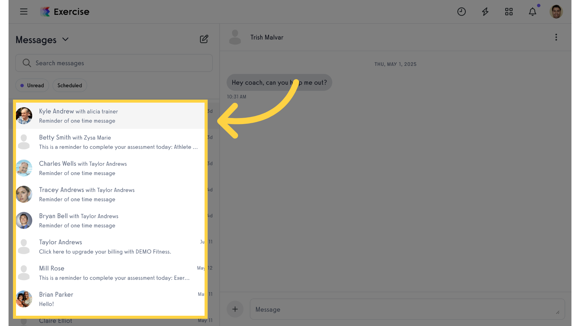The width and height of the screenshot is (580, 326).
Task: Click the 'Hey coach' message bubble
Action: [x=279, y=82]
